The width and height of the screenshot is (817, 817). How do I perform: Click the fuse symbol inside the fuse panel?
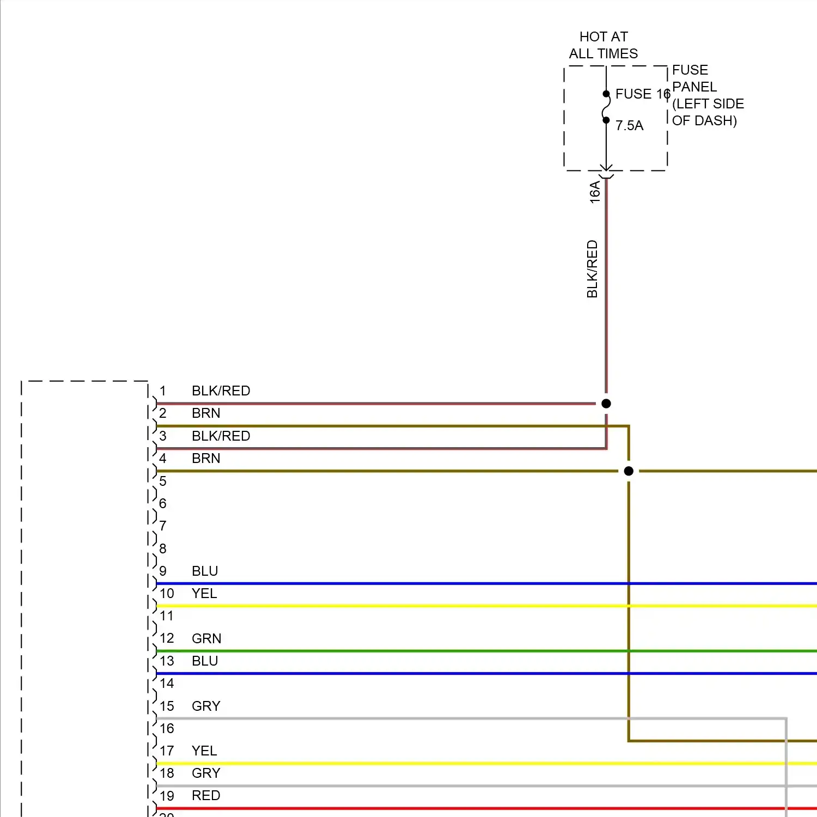click(606, 107)
